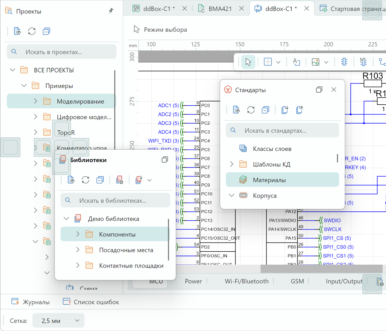Click the import standards icon
Viewport: 386px width, 331px height.
click(285, 110)
